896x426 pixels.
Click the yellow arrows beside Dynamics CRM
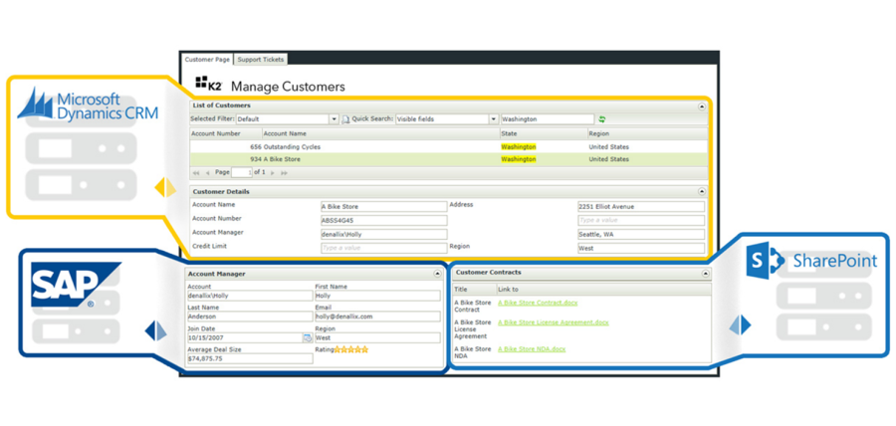[165, 187]
